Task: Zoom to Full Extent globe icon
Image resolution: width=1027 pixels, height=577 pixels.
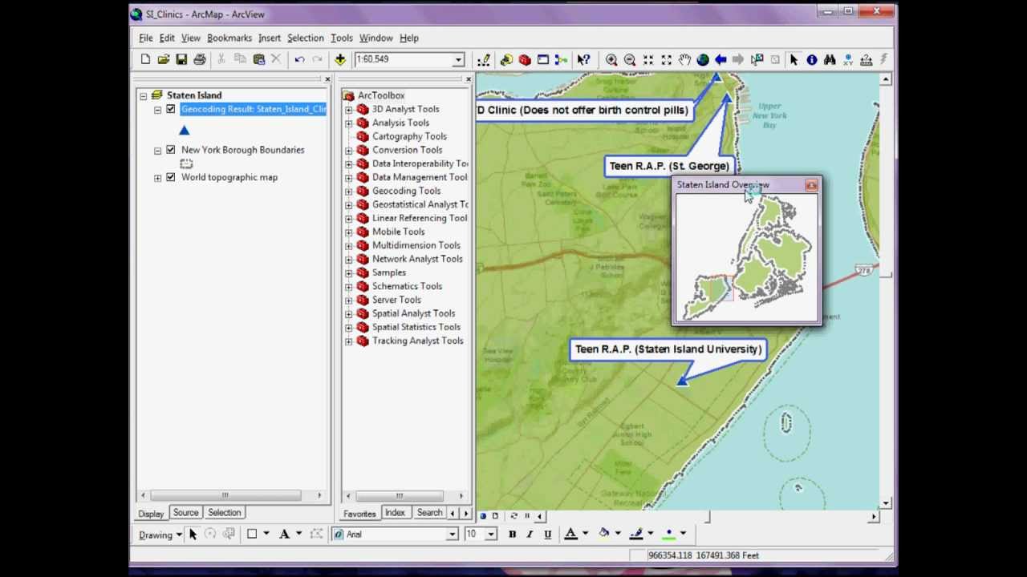Action: pyautogui.click(x=703, y=60)
